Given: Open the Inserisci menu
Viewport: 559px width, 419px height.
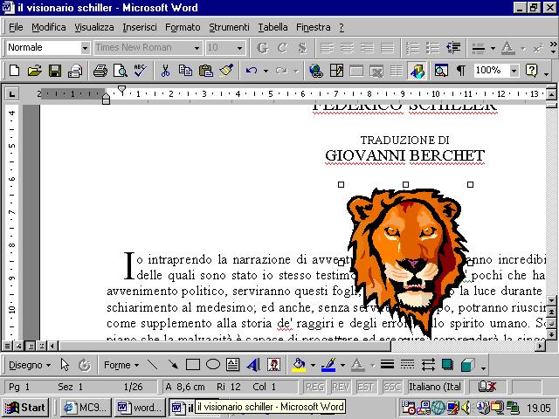Looking at the screenshot, I should point(140,27).
